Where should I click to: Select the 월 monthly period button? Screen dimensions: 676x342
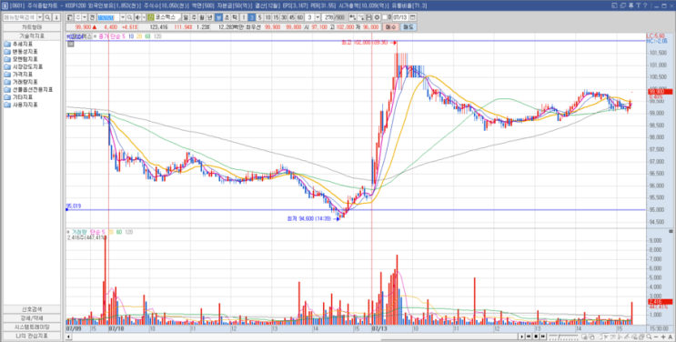point(201,17)
